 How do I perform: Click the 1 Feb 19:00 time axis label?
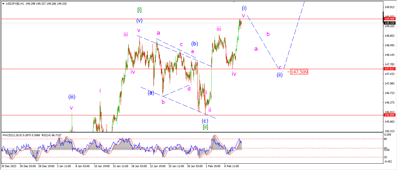(x=213, y=167)
